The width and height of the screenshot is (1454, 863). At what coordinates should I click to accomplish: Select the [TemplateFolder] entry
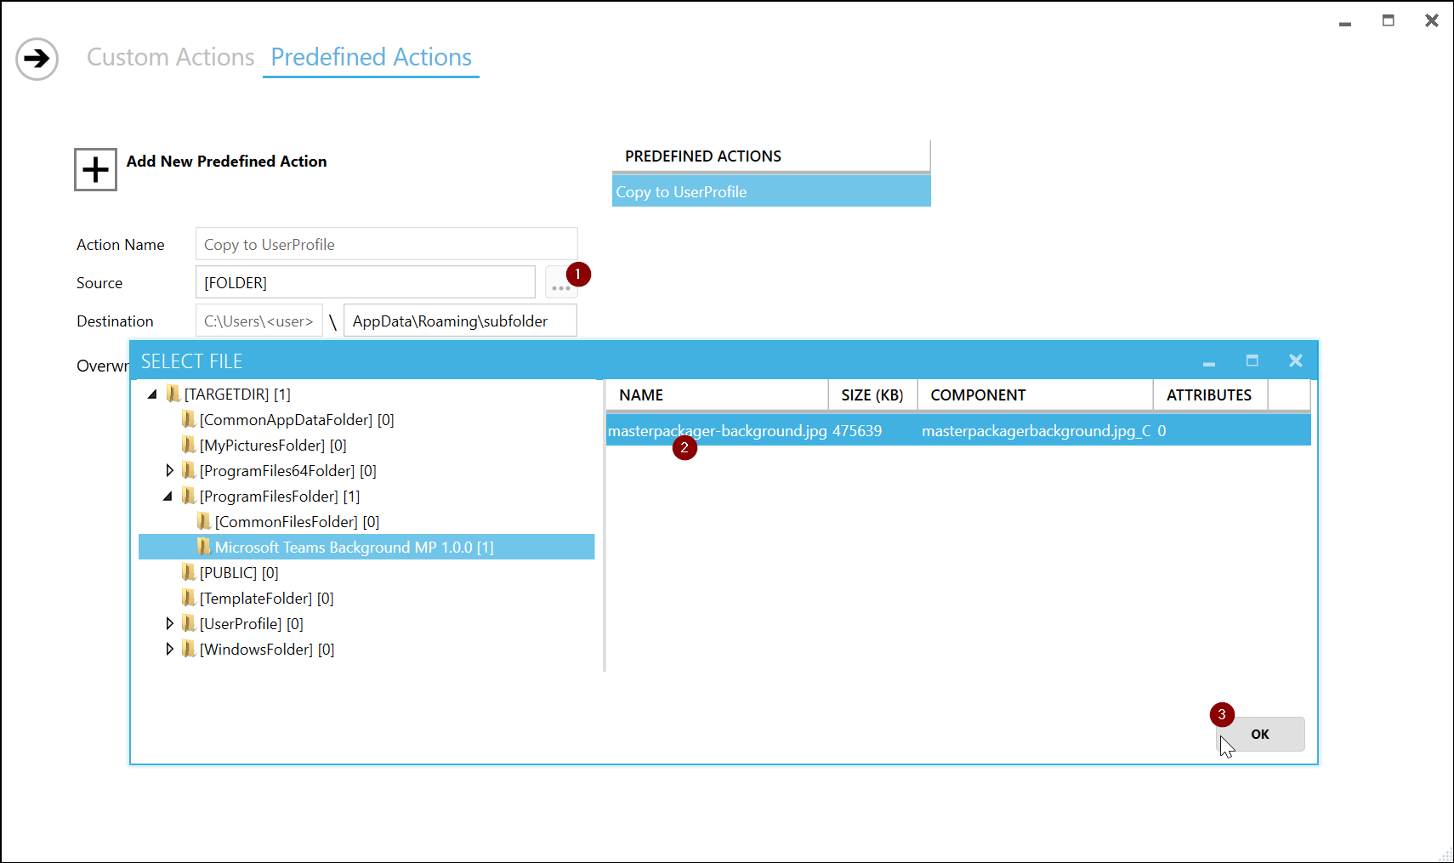tap(266, 599)
